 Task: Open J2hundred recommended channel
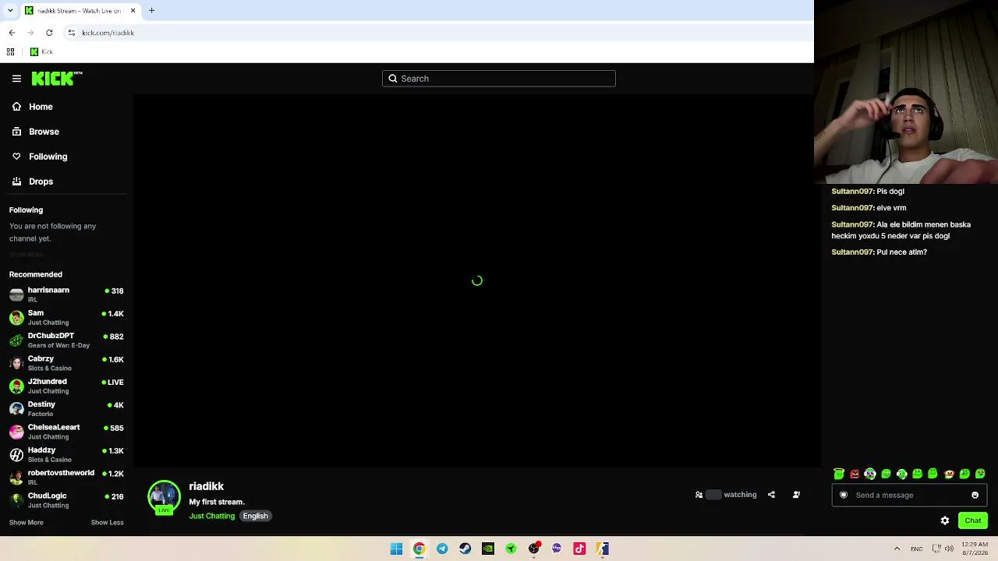[66, 386]
